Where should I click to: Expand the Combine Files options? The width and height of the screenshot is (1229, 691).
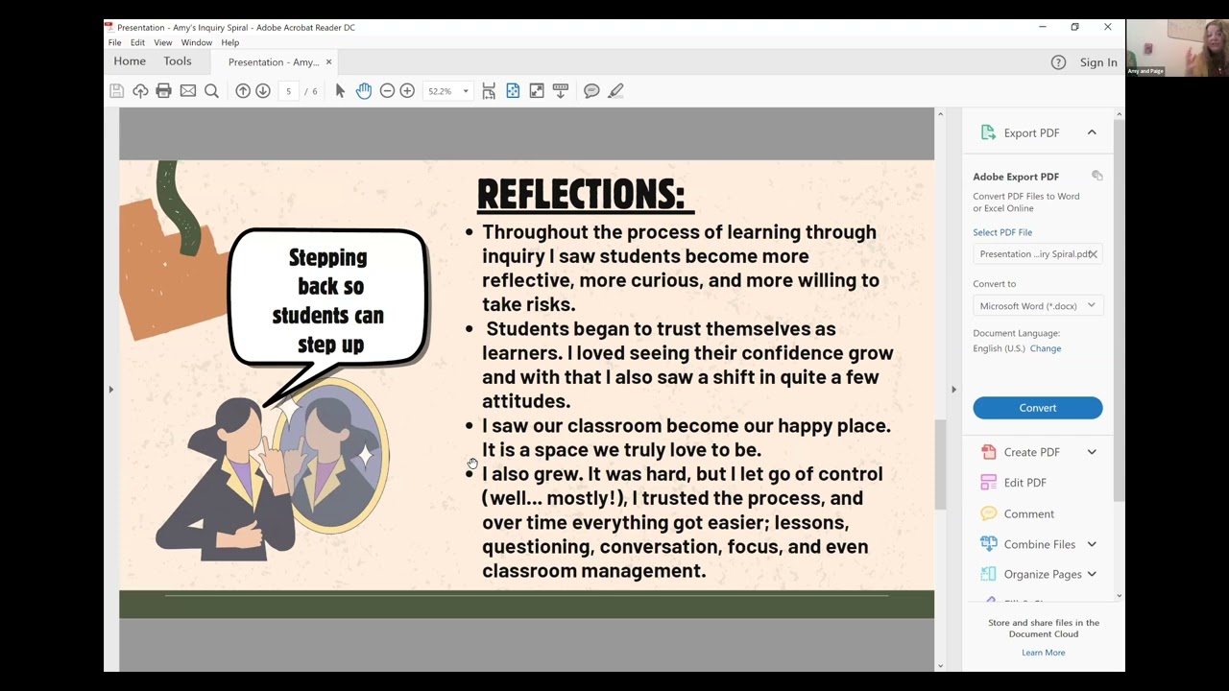coord(1092,544)
